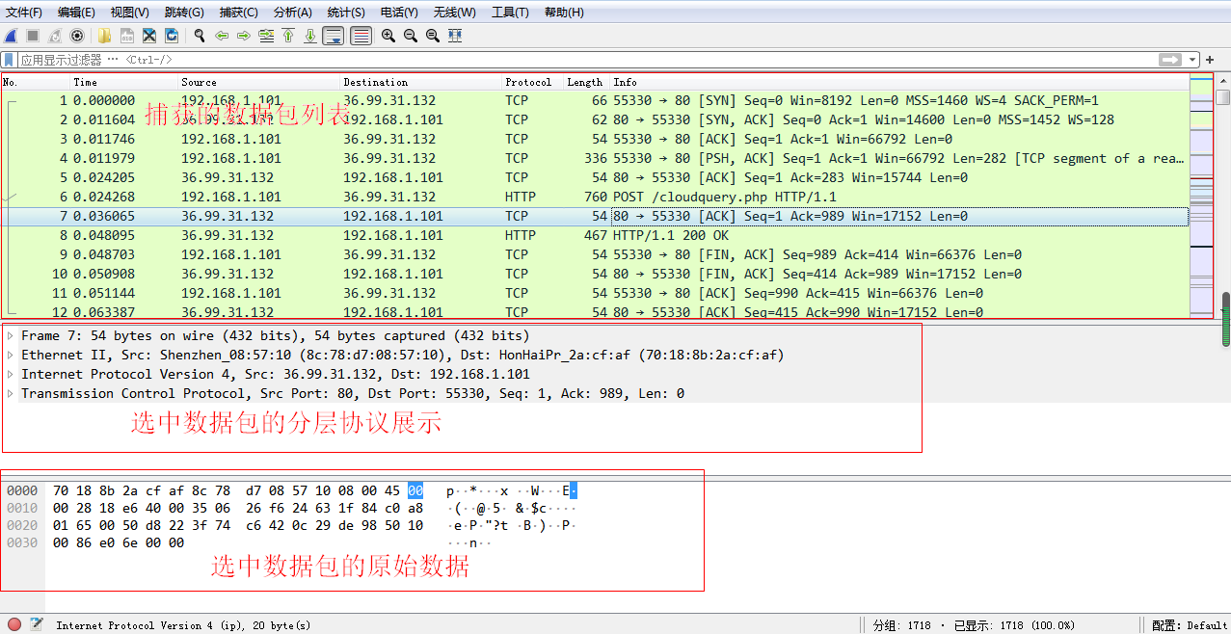
Task: Toggle auto scroll during live capture
Action: pos(333,36)
